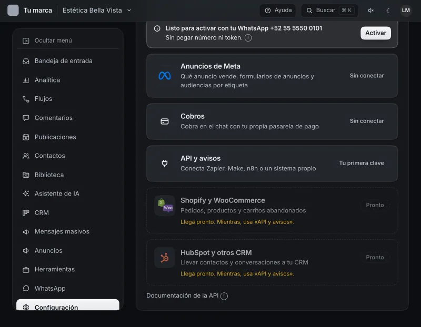Toggle the sound mute icon
Viewport: 421px width, 327px height.
tap(371, 11)
